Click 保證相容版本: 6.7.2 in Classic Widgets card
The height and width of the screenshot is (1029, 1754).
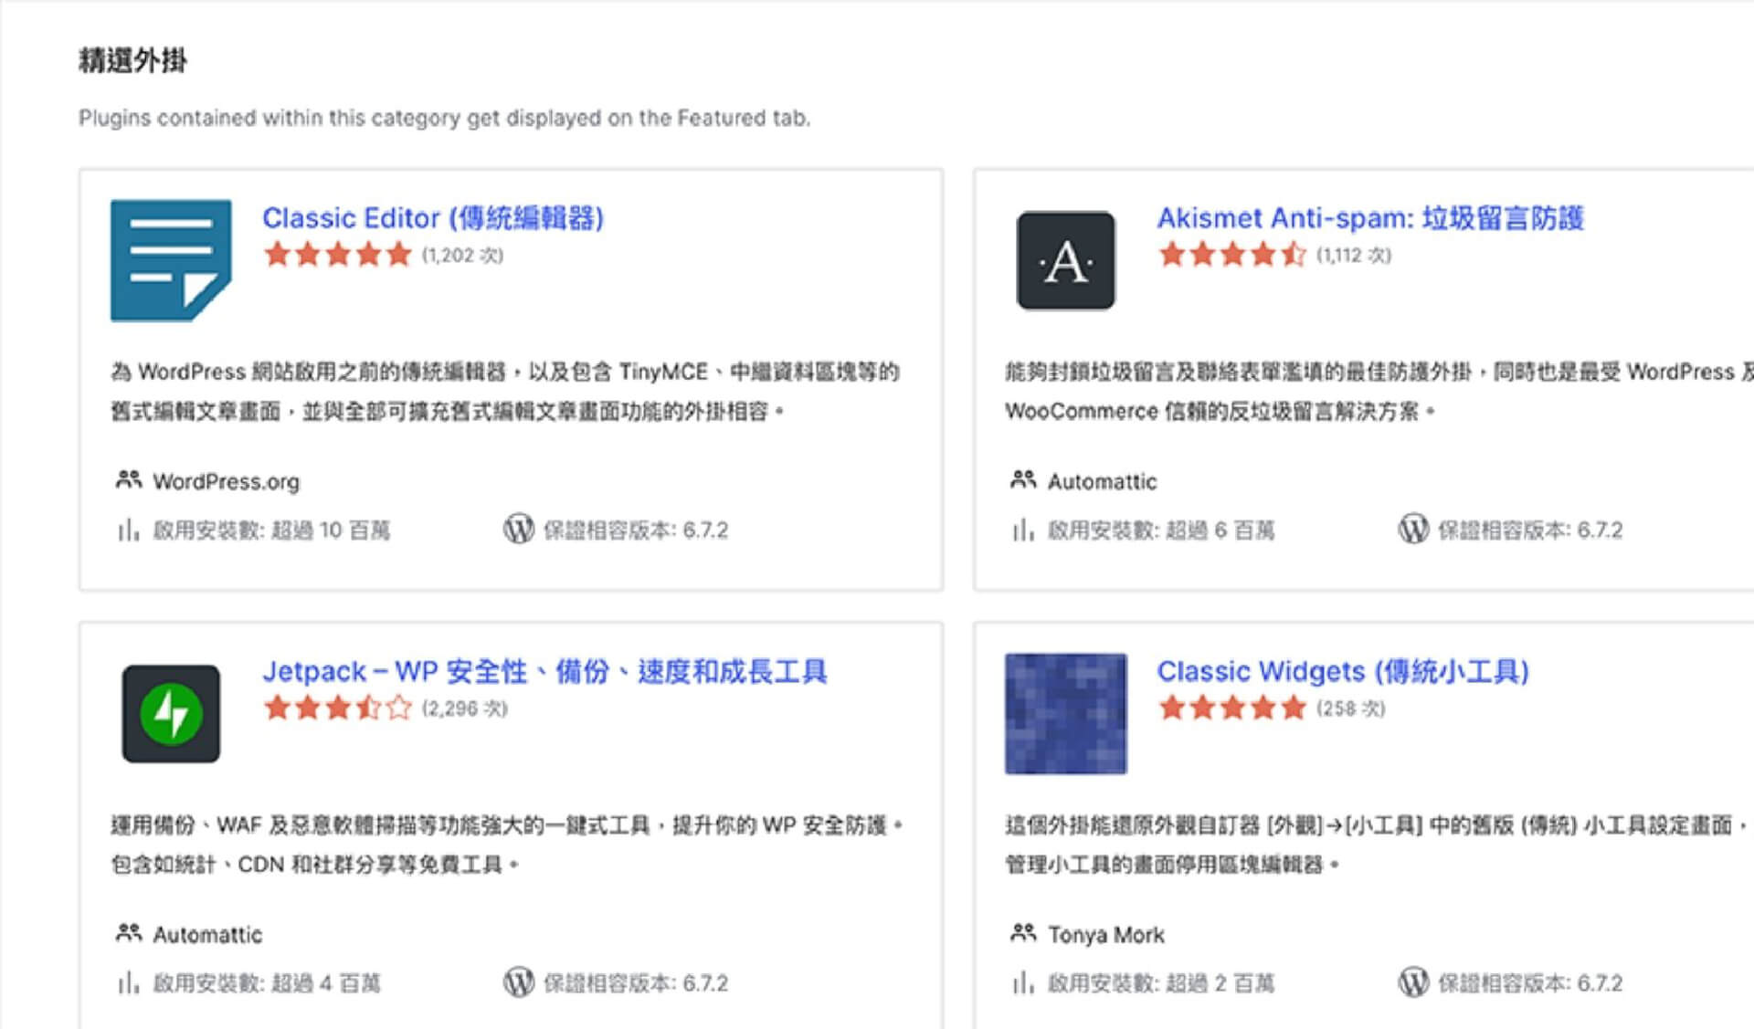point(1530,983)
